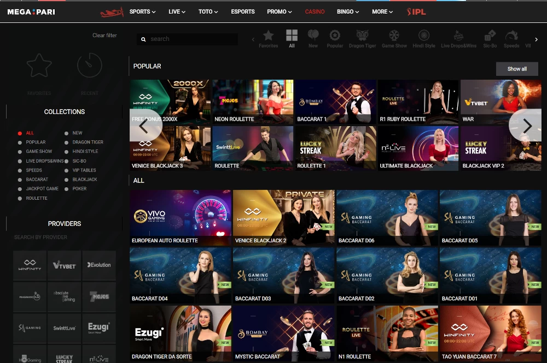Go to CASINO section
The image size is (547, 363).
pyautogui.click(x=315, y=12)
